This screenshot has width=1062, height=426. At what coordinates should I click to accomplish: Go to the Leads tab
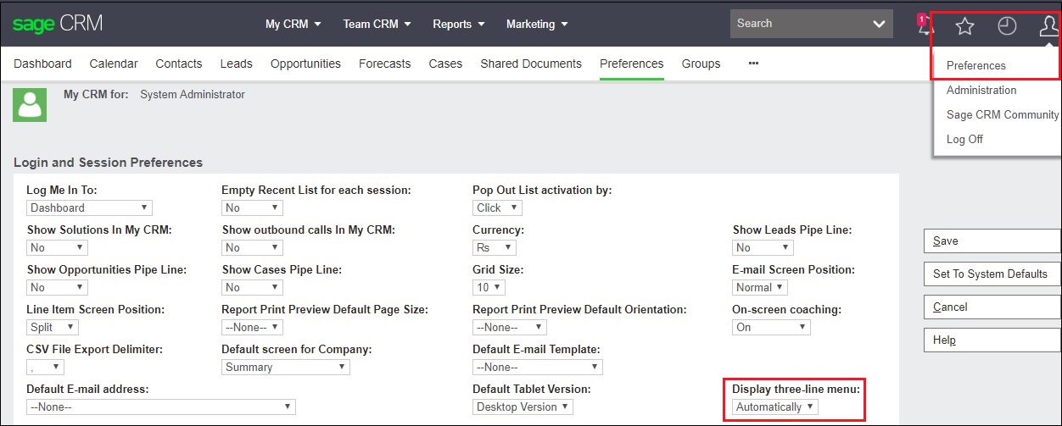point(237,64)
